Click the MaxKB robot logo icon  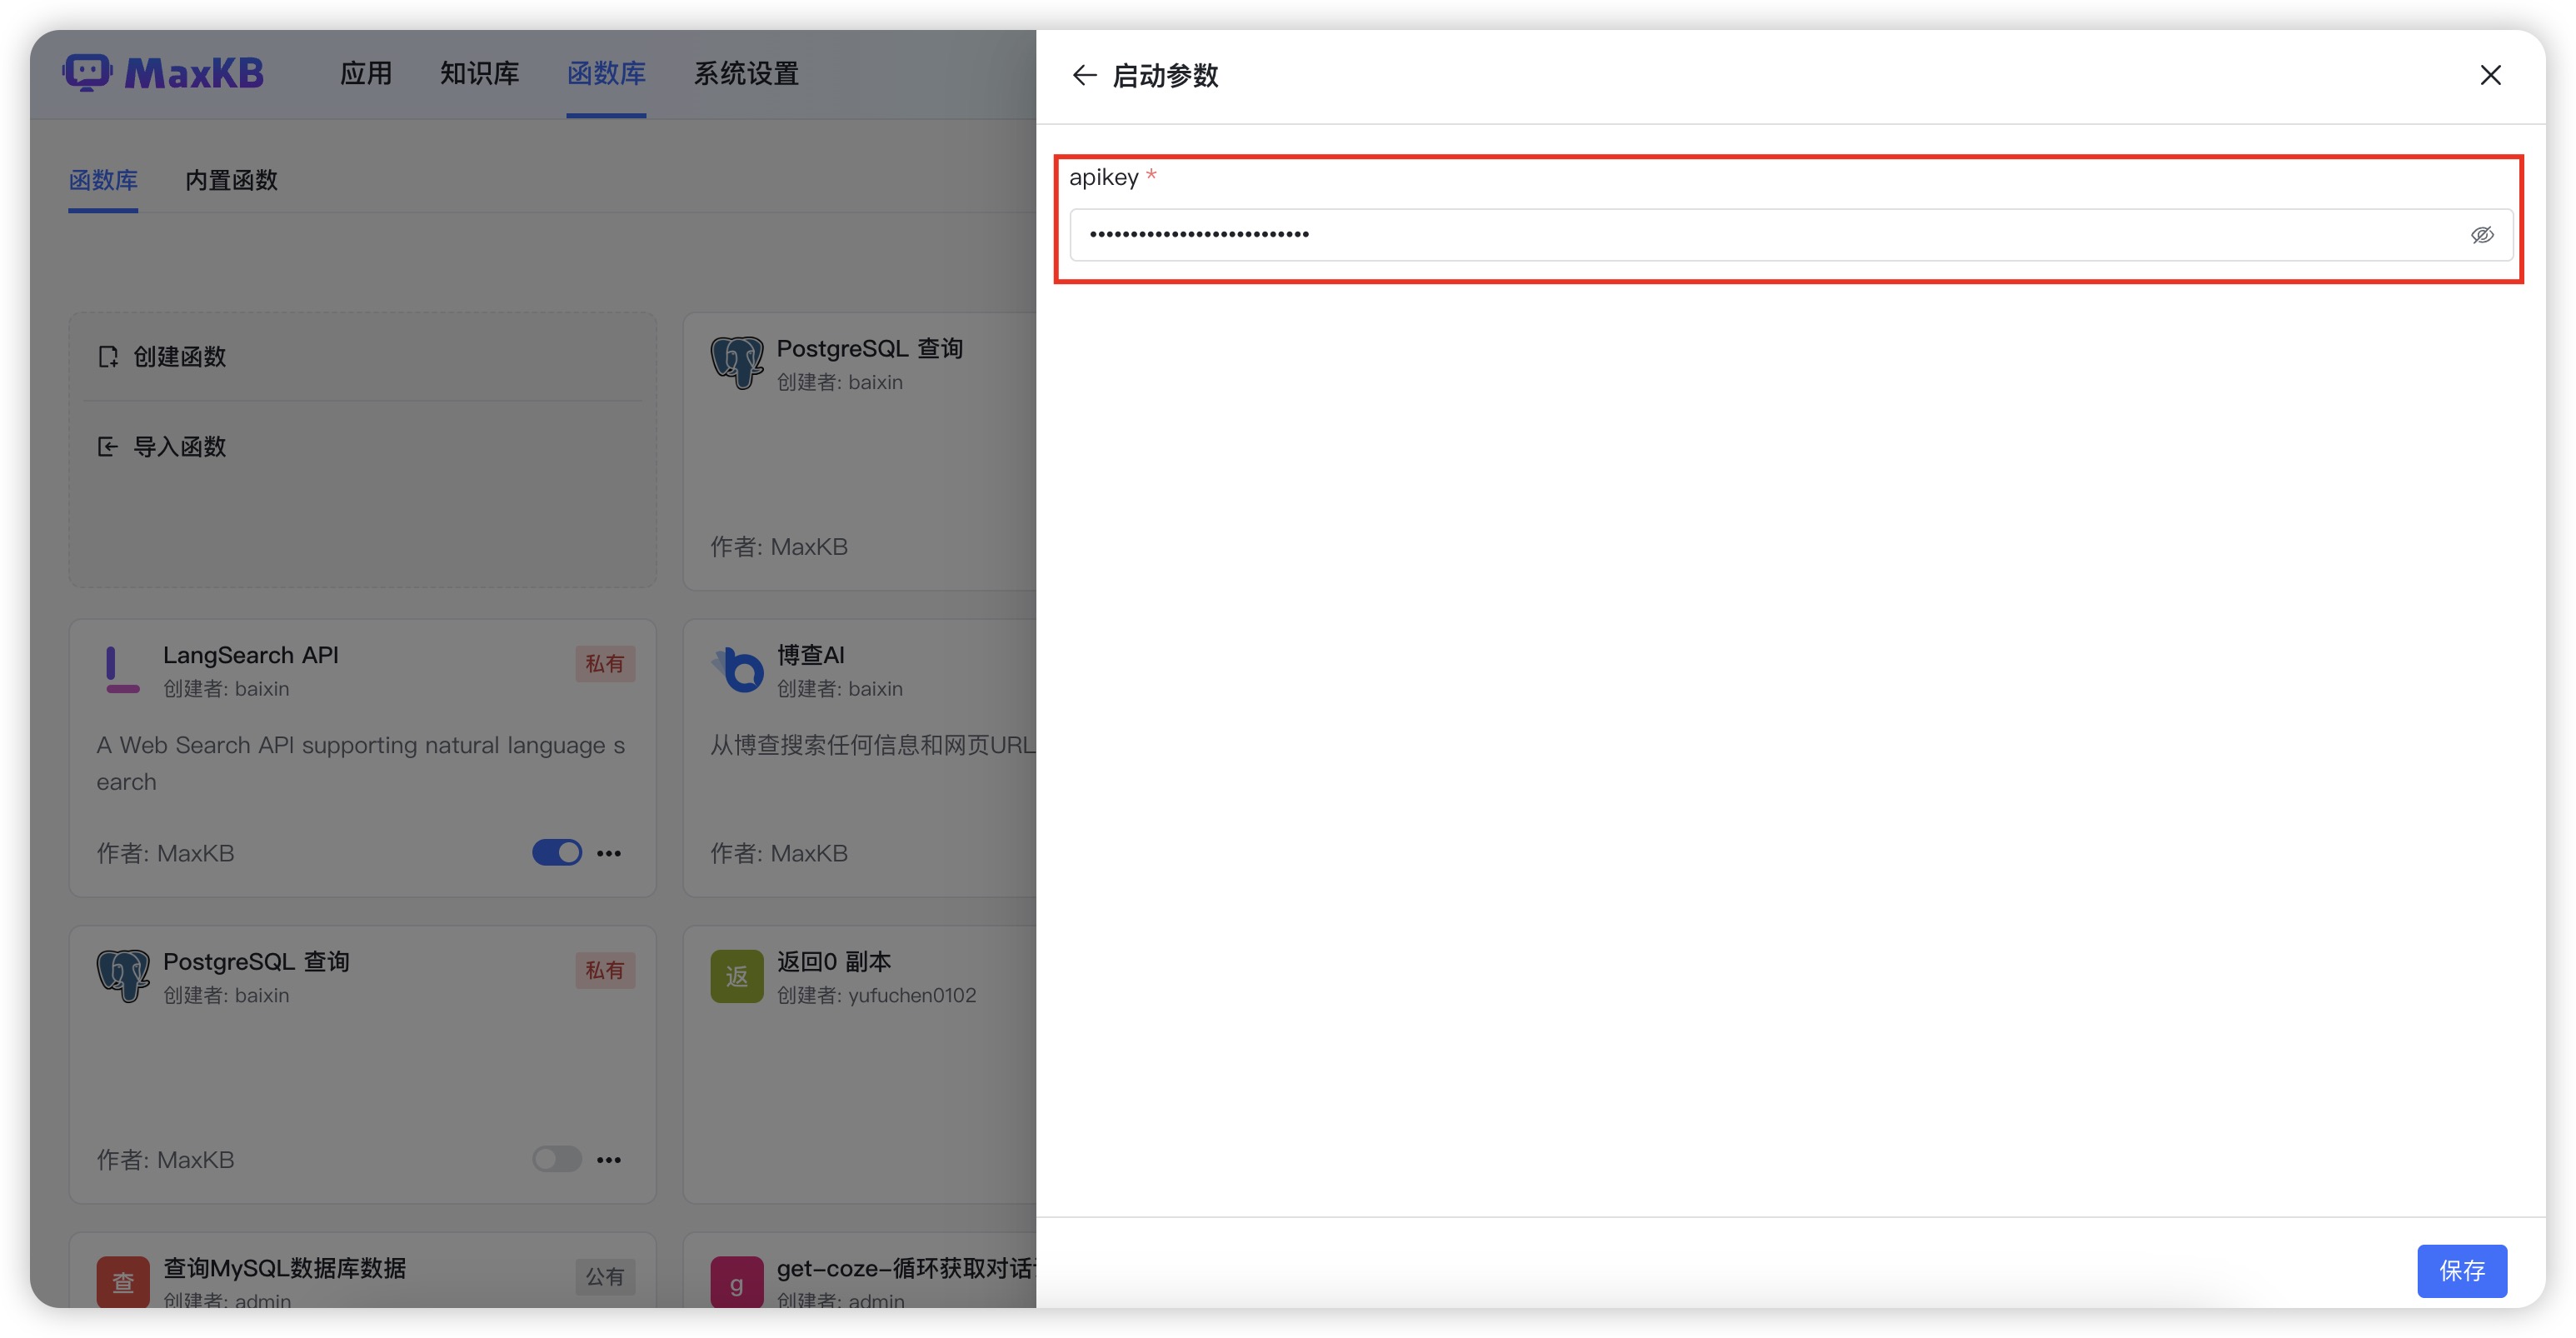[88, 72]
